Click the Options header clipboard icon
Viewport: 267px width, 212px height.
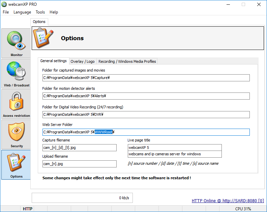(x=43, y=38)
